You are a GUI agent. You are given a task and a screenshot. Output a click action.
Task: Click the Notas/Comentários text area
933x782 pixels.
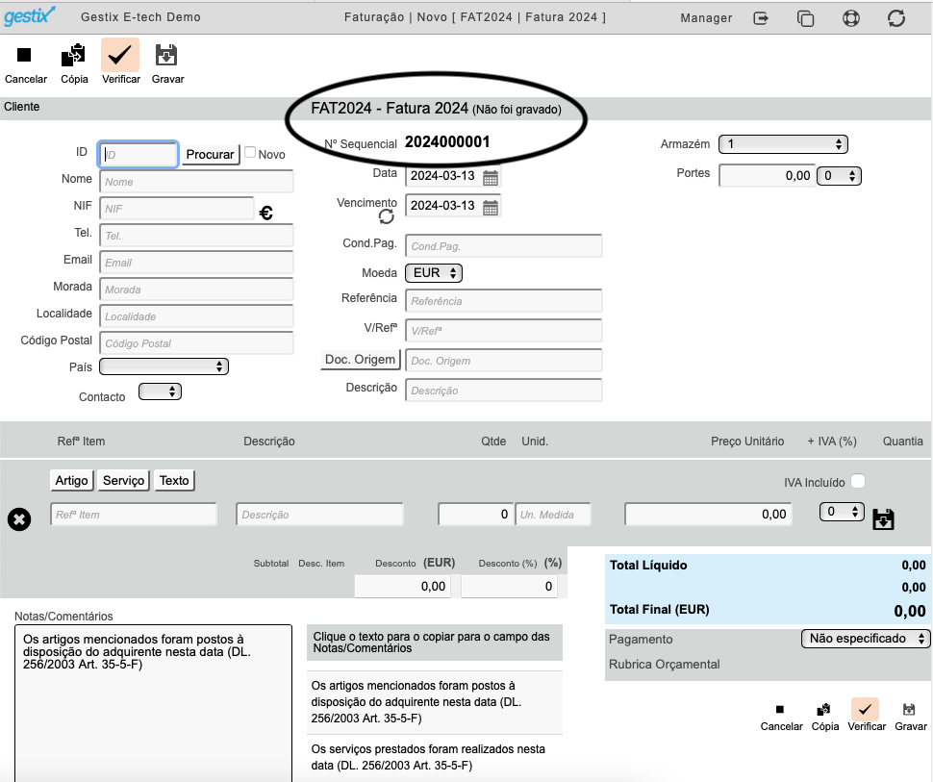click(x=154, y=703)
